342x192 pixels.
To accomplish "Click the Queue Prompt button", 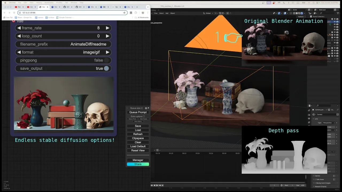I will [x=138, y=112].
